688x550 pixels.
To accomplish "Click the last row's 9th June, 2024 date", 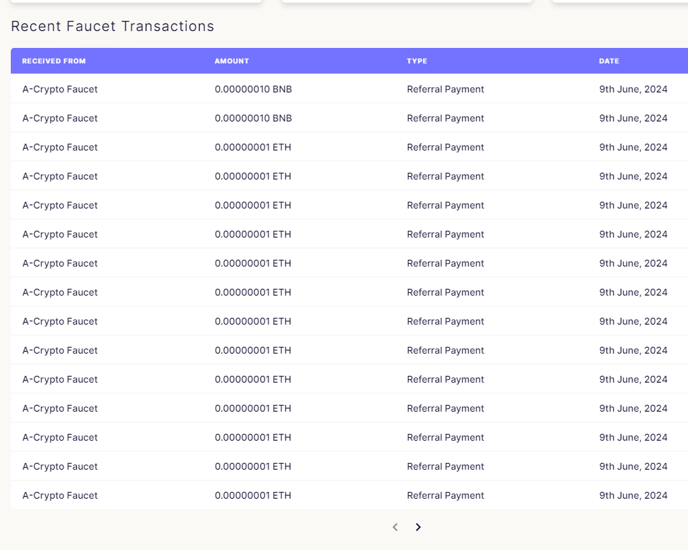I will pos(633,495).
